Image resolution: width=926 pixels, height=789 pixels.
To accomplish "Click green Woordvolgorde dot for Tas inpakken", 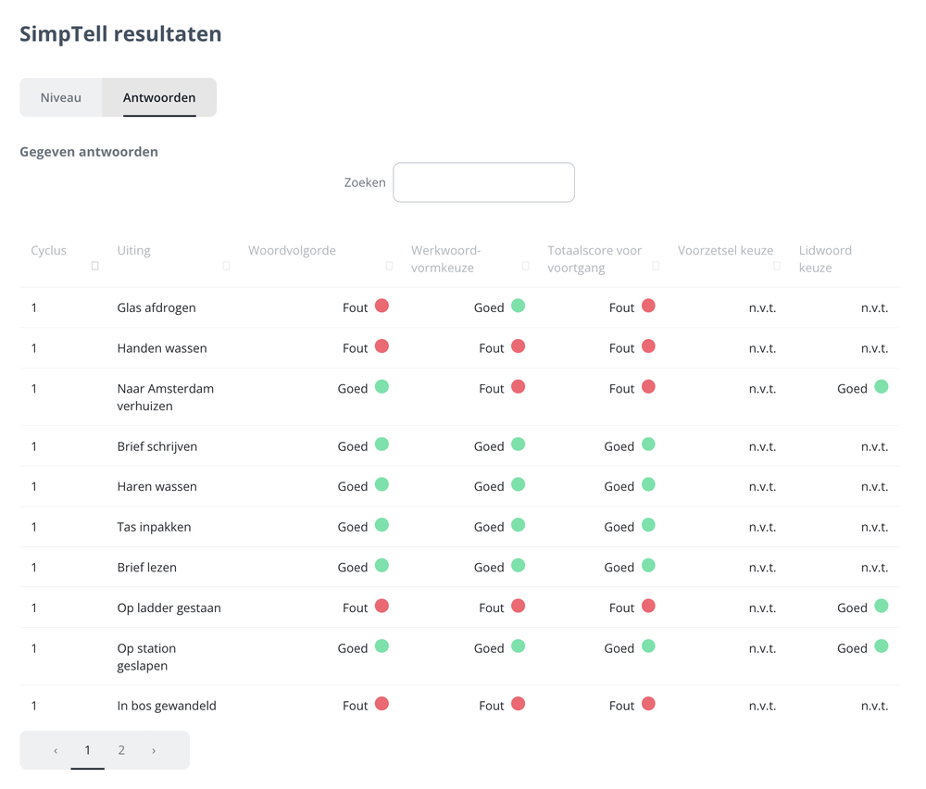I will click(382, 525).
